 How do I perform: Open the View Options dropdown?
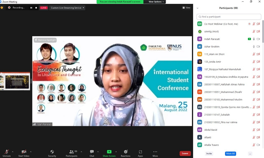(x=155, y=2)
